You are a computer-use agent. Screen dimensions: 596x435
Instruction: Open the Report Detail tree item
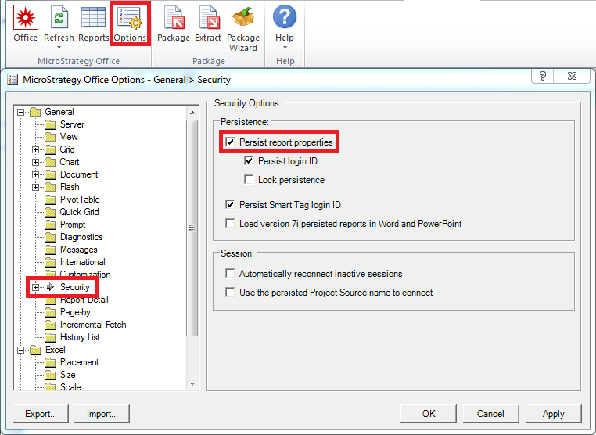point(84,300)
